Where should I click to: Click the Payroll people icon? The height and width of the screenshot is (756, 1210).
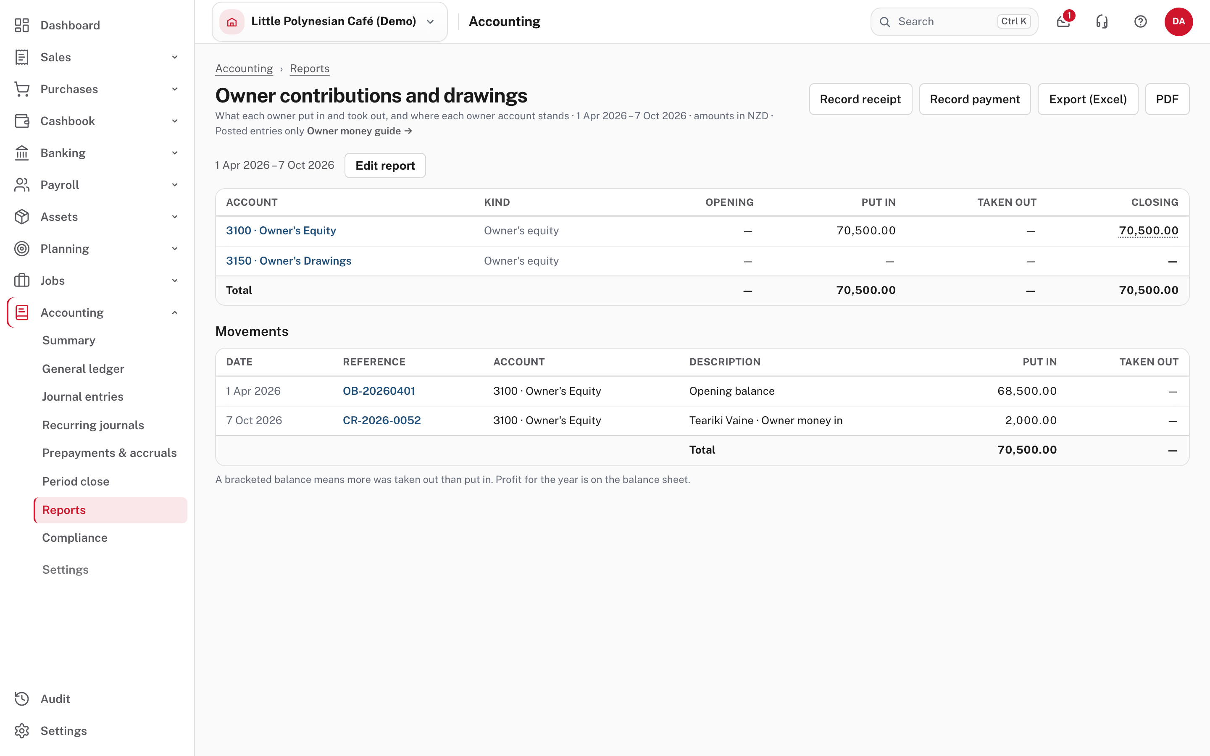22,185
